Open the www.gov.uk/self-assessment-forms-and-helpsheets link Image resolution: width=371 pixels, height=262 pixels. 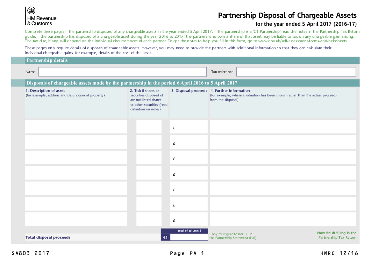[302, 41]
